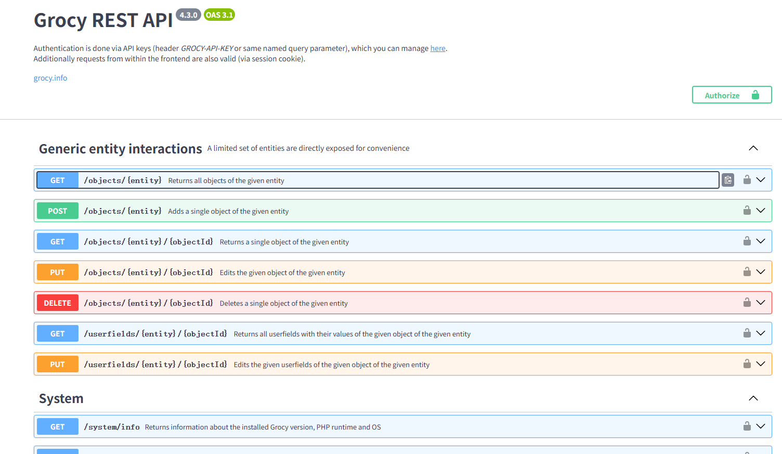Viewport: 782px width, 454px height.
Task: Click 'Returns information about the installed Grocy version'
Action: pyautogui.click(x=263, y=427)
